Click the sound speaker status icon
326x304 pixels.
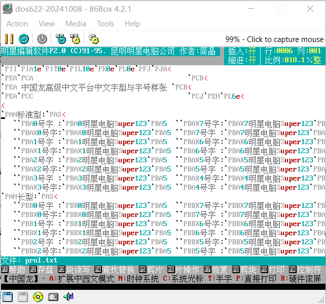click(68, 297)
